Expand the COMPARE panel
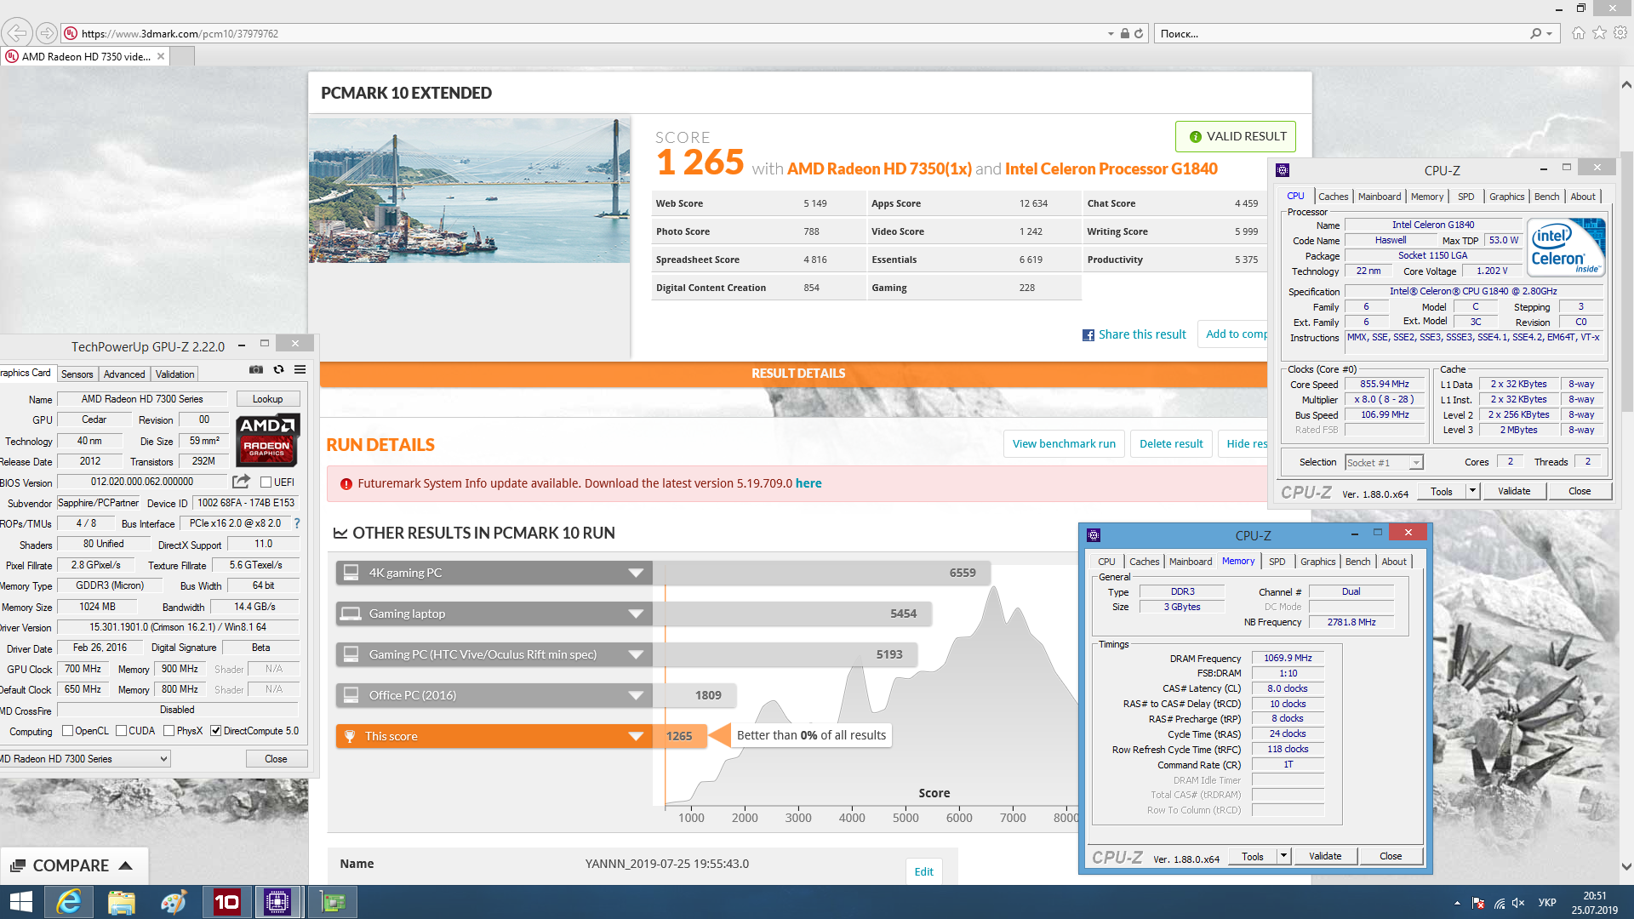 tap(74, 865)
